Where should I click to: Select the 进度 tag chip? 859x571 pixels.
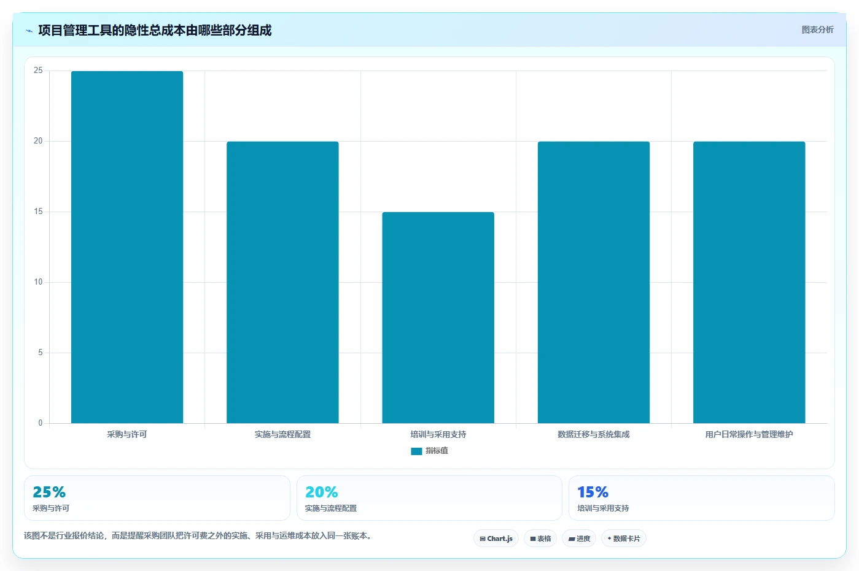tap(579, 538)
